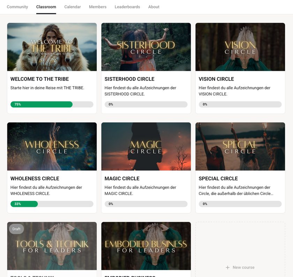Switch to the Calendar tab
This screenshot has height=277, width=293.
point(73,7)
